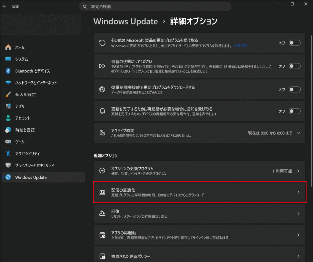Image resolution: width=313 pixels, height=262 pixels.
Task: Click the Bluetooth icon in sidebar
Action: 8,71
